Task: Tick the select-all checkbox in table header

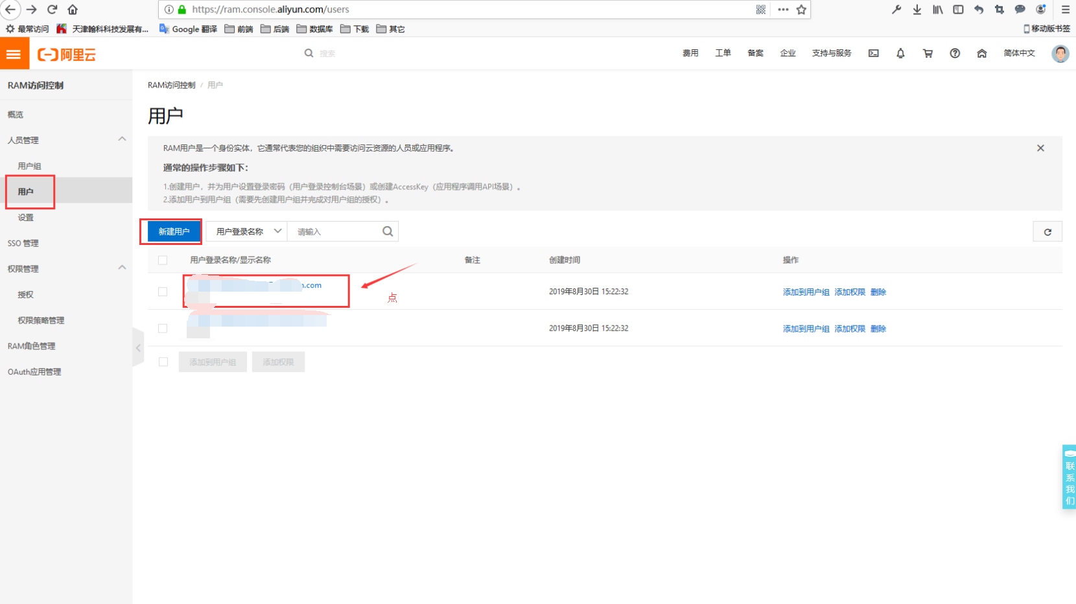Action: pos(163,260)
